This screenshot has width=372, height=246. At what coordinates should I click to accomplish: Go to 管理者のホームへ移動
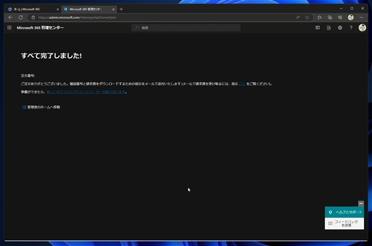41,107
